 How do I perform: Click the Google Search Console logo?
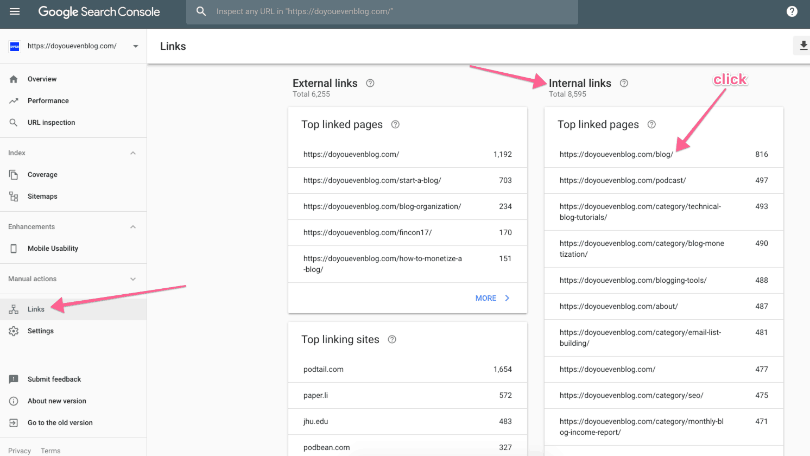coord(99,12)
